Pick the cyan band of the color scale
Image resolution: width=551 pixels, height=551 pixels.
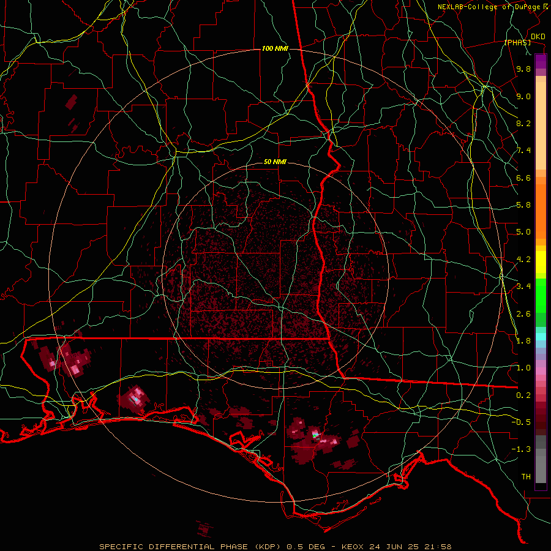[x=541, y=337]
